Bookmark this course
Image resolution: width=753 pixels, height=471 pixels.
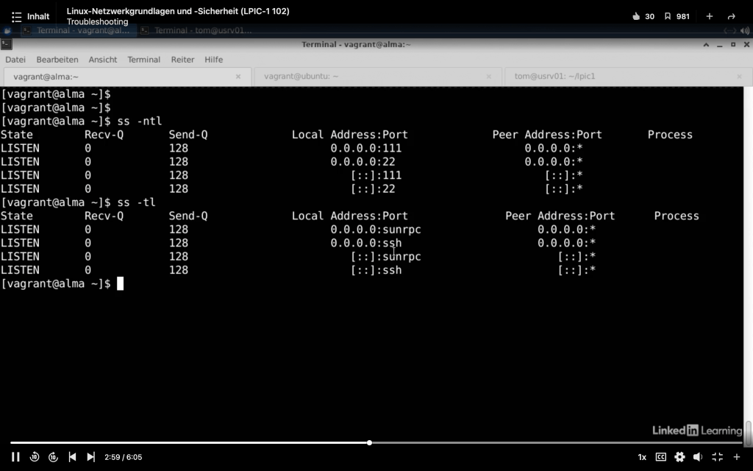pos(668,16)
